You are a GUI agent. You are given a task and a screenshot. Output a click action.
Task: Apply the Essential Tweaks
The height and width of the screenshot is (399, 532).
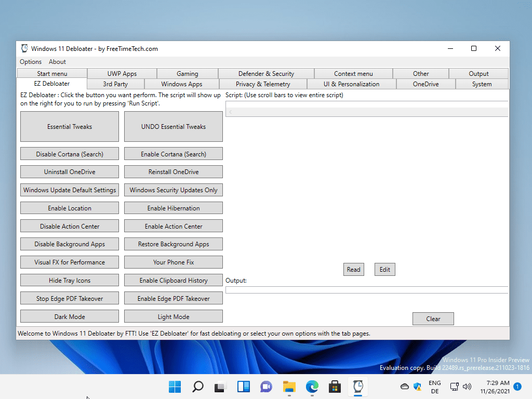69,126
